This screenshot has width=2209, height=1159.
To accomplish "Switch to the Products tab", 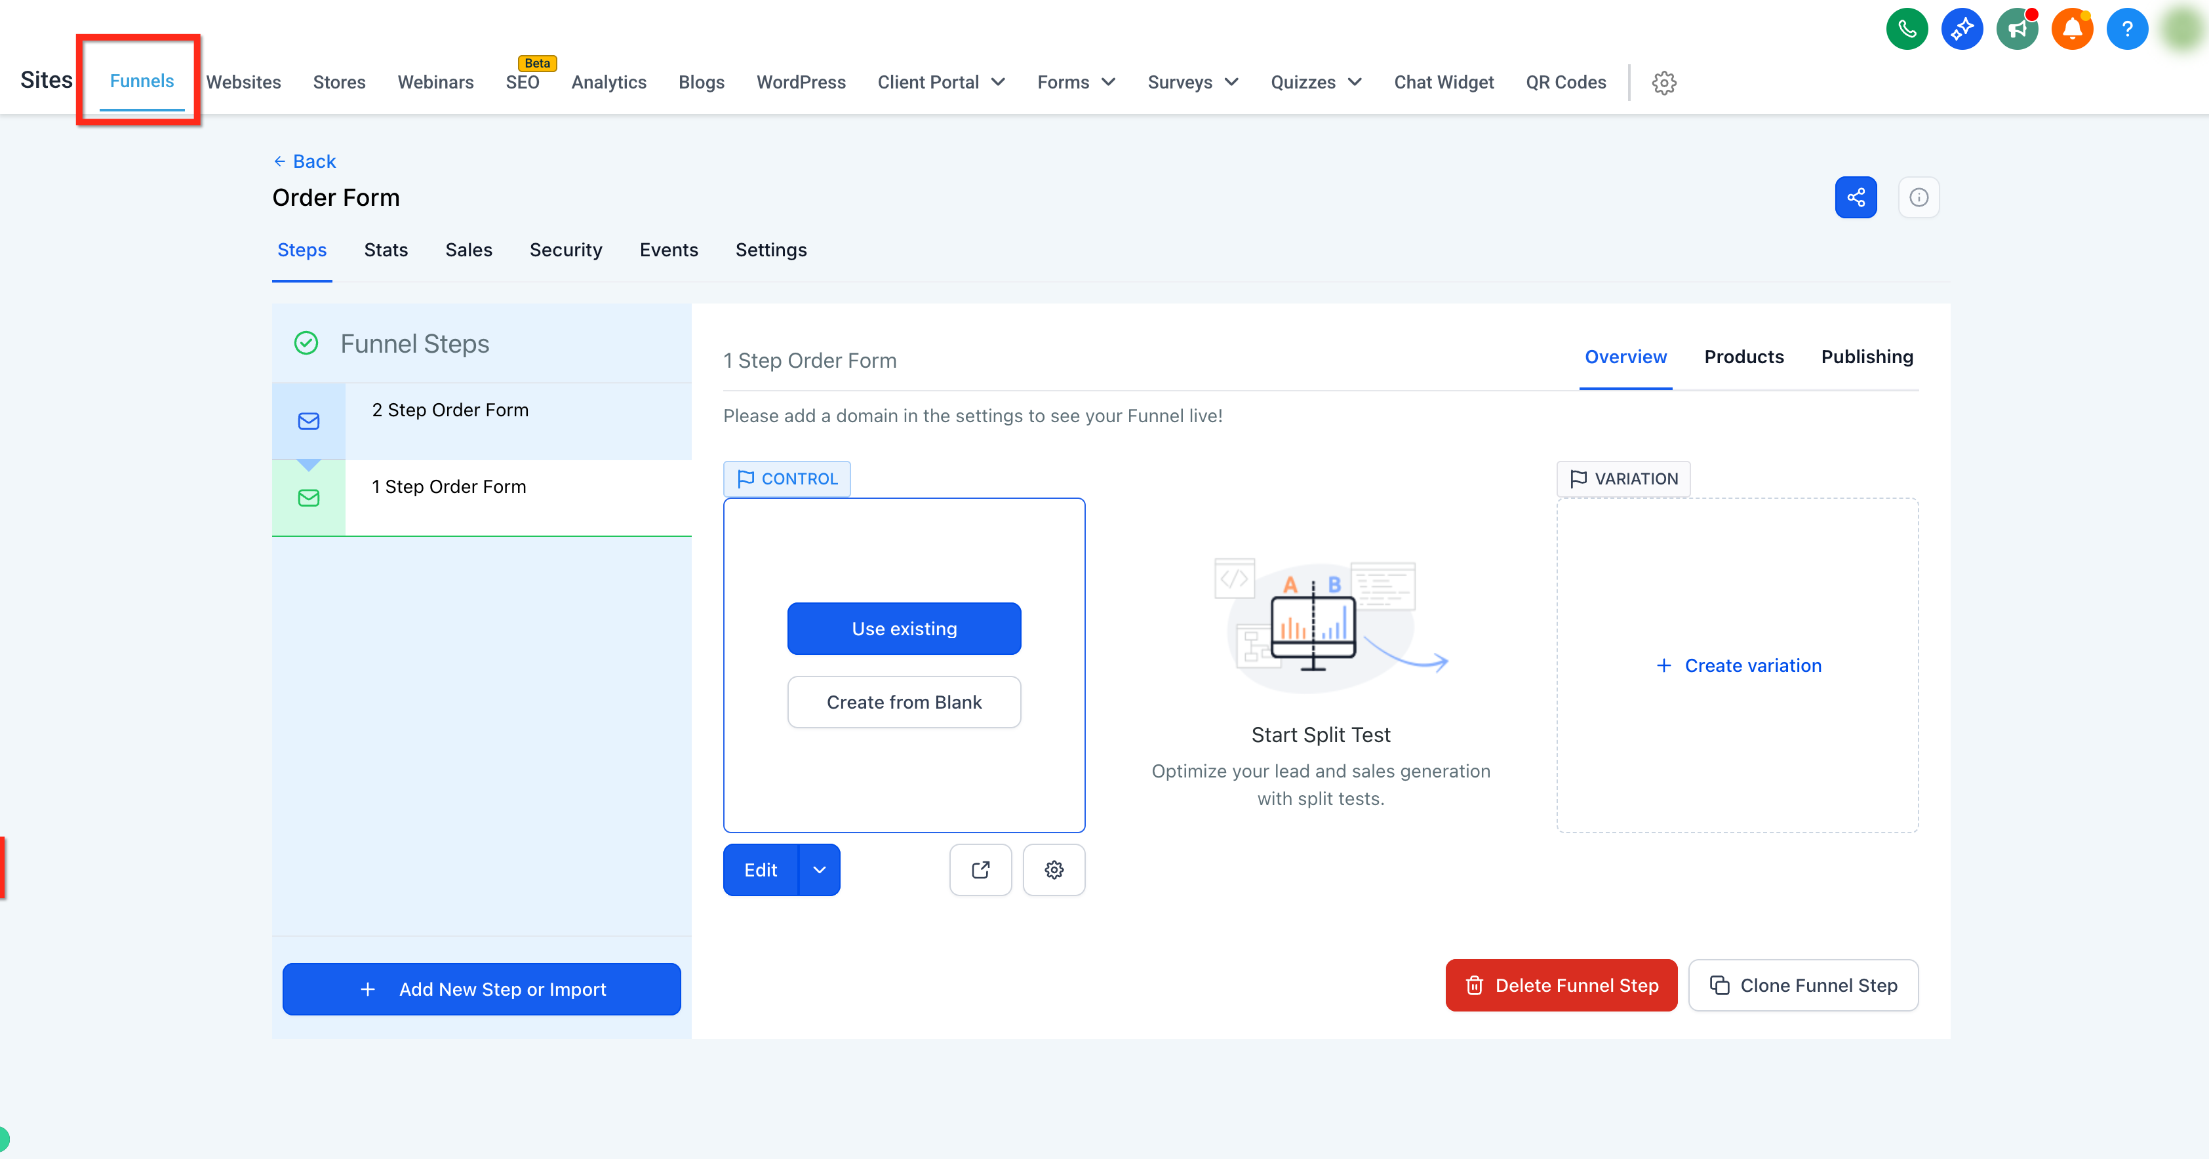I will point(1743,357).
